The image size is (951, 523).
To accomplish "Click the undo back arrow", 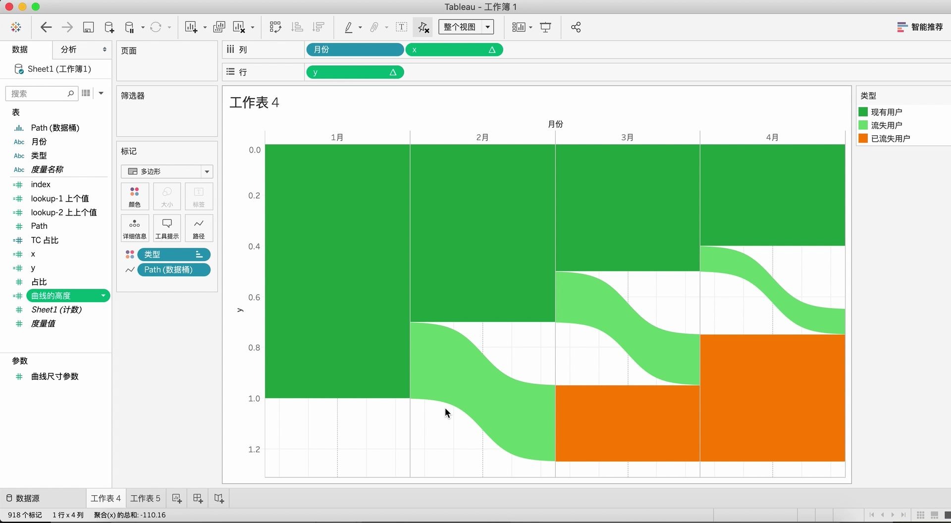I will tap(46, 27).
